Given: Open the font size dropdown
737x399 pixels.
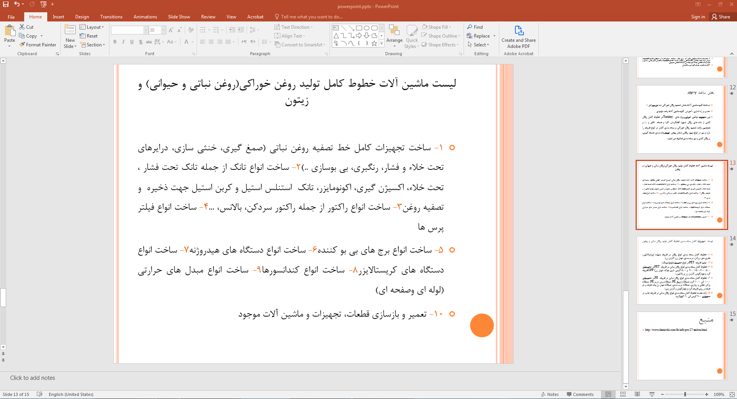Looking at the screenshot, I should pyautogui.click(x=164, y=30).
